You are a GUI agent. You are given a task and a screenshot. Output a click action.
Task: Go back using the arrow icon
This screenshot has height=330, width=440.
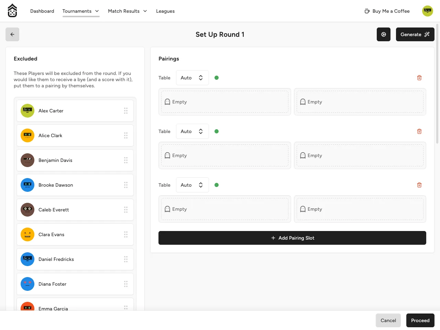12,34
